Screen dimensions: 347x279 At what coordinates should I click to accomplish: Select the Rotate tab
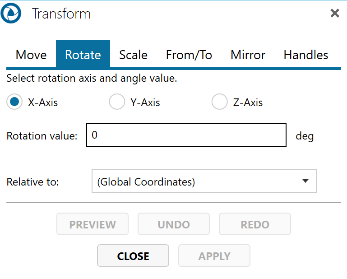(83, 55)
